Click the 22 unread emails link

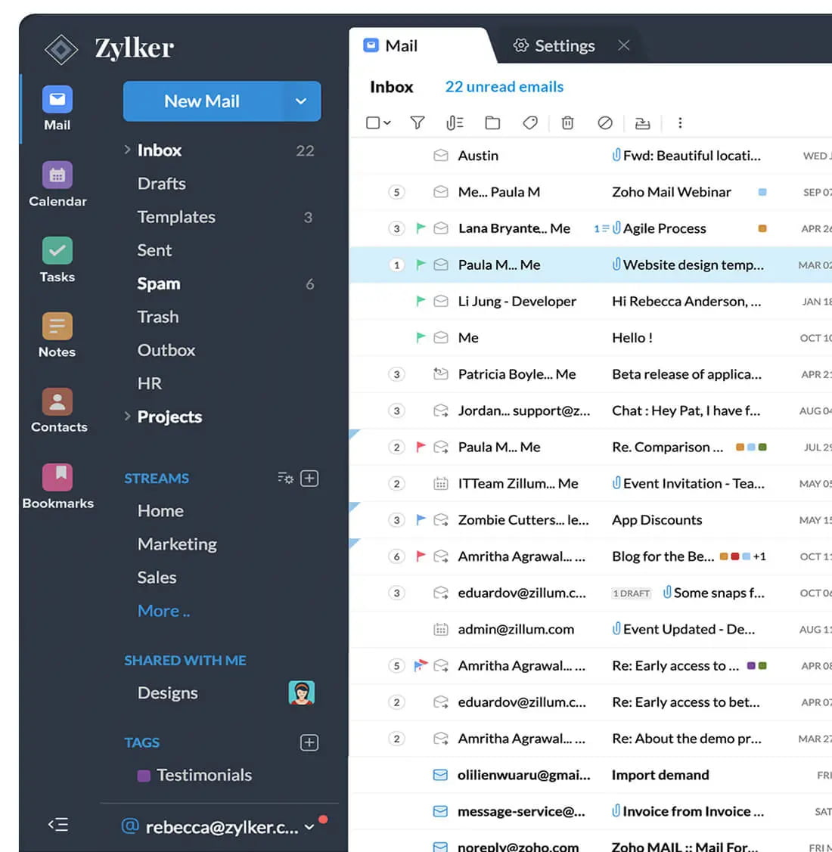(504, 86)
